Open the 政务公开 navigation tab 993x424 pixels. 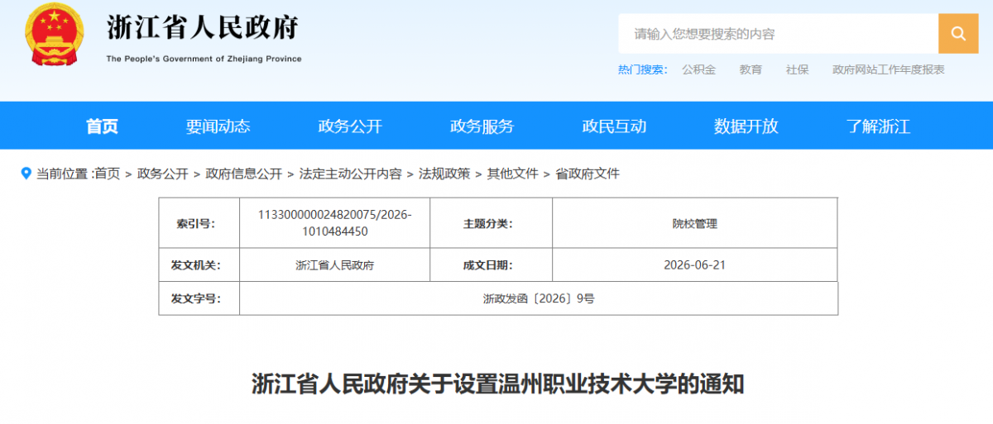click(350, 126)
